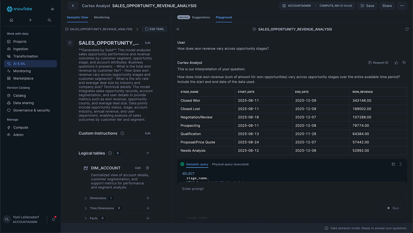This screenshot has height=233, width=413.
Task: Open Governance & security in sidebar
Action: (30, 110)
